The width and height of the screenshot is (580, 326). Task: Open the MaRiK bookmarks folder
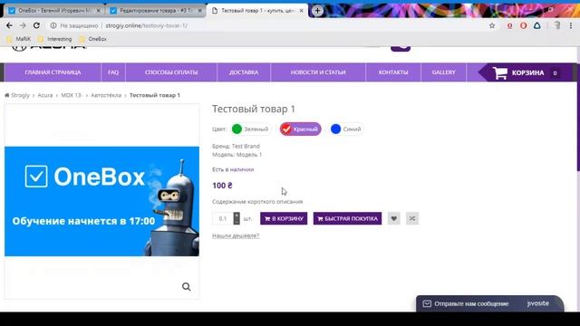coord(19,39)
